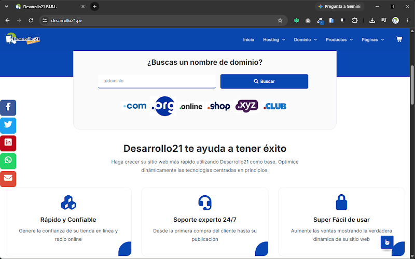This screenshot has height=259, width=415.
Task: Click the page vertical scrollbar thumb
Action: pos(412,84)
